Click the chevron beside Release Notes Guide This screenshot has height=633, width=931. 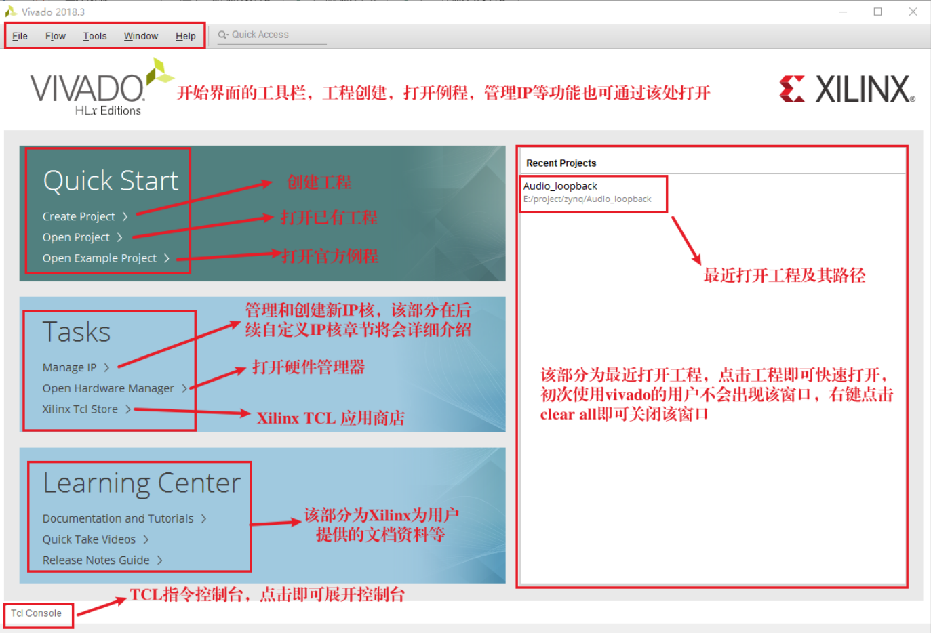tap(159, 560)
